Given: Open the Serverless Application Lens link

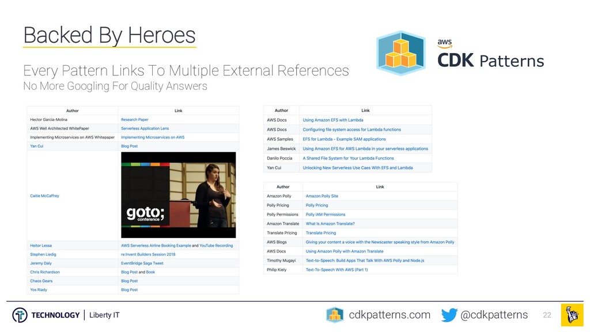Looking at the screenshot, I should pos(145,129).
